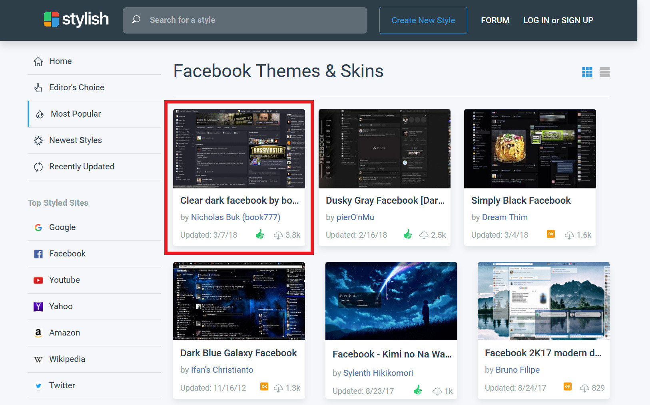Open Amazon under Top Styled Sites

click(x=94, y=333)
